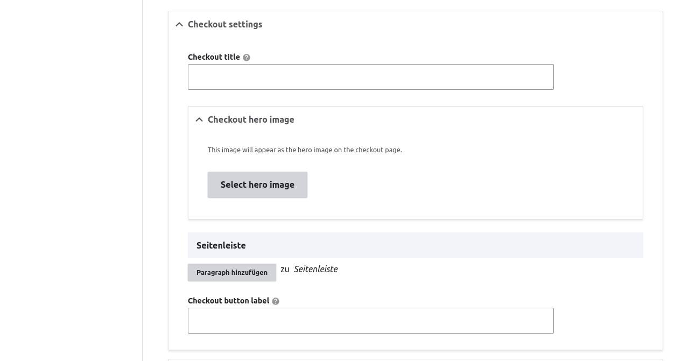Click the italic Seitenleiste text
The height and width of the screenshot is (361, 689).
coord(316,269)
